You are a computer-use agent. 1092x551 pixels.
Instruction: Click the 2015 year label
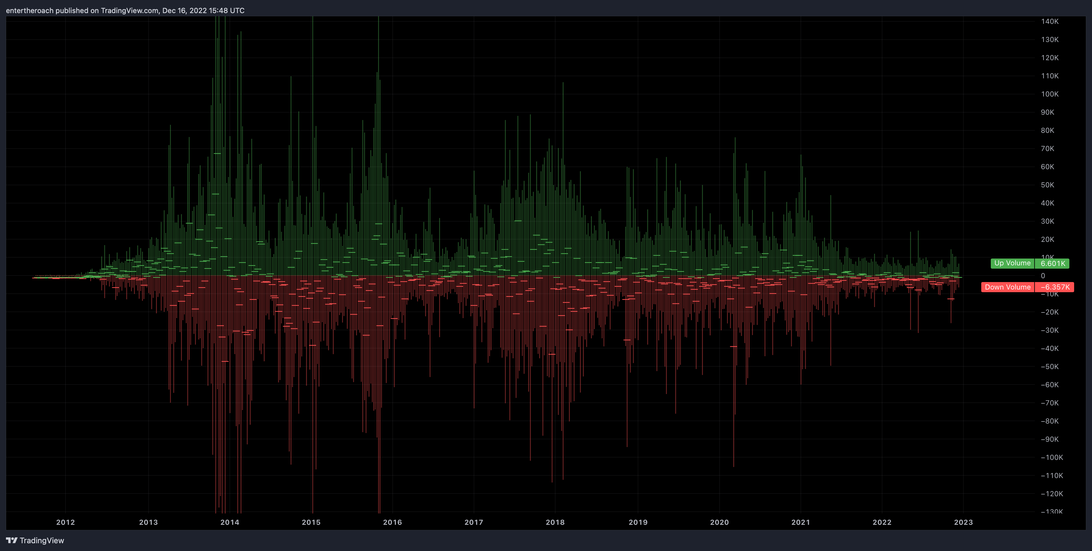pyautogui.click(x=311, y=522)
